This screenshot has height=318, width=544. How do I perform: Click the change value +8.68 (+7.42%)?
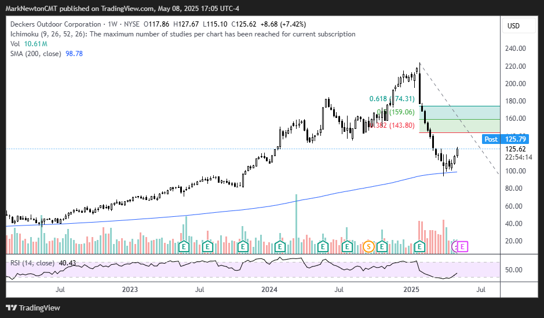283,24
